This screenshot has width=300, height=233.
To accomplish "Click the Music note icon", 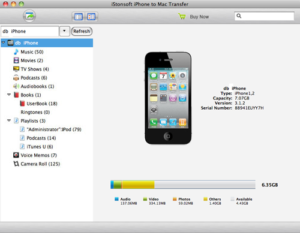I will [x=16, y=52].
